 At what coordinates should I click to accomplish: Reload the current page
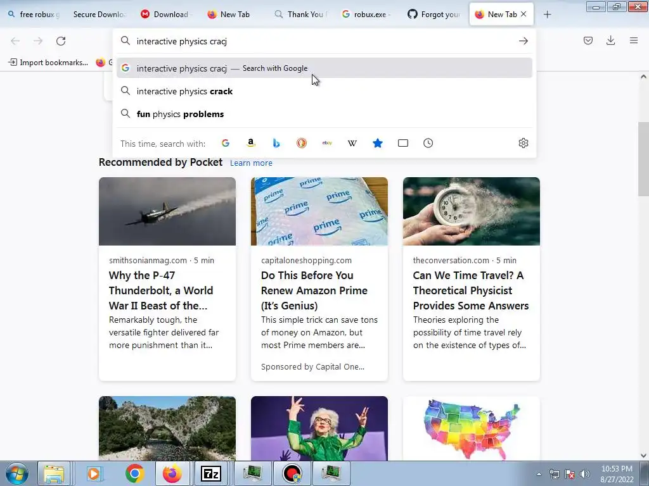click(61, 41)
